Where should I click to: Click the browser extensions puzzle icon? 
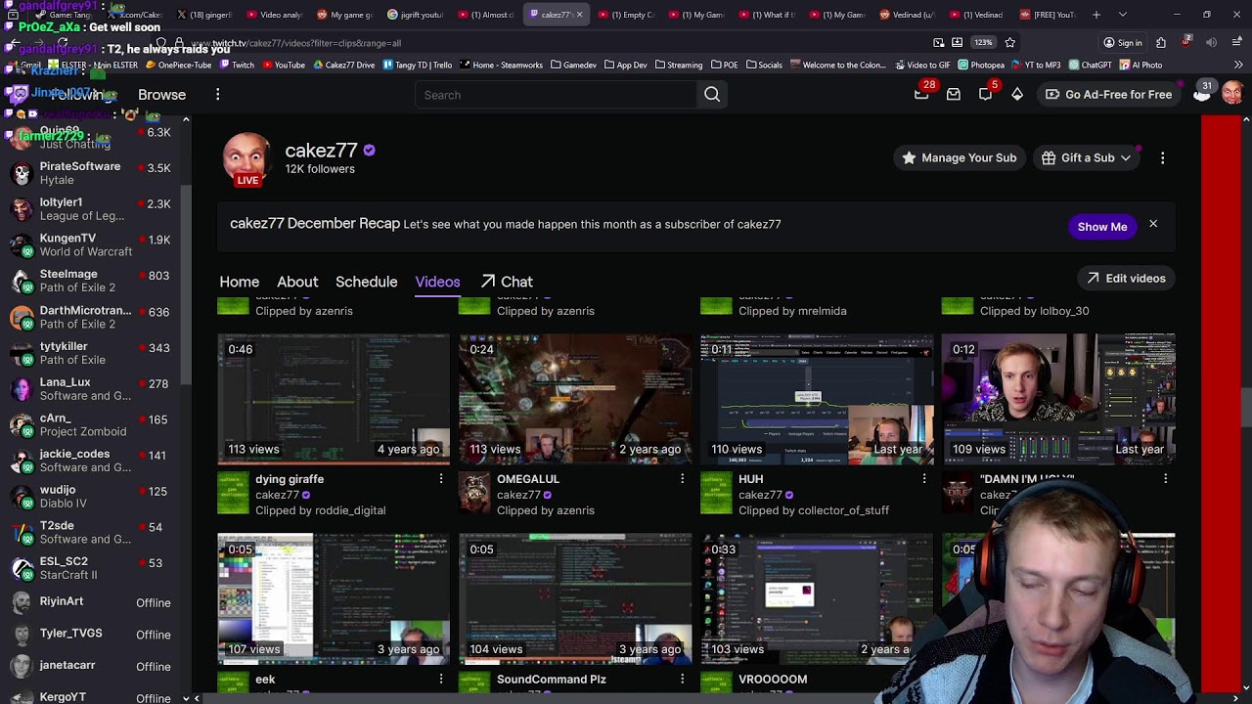pyautogui.click(x=1160, y=43)
